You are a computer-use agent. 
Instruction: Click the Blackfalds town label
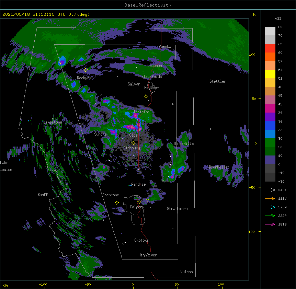coord(151,77)
